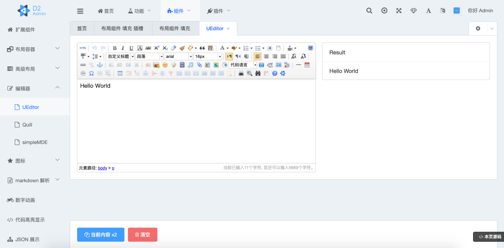The height and width of the screenshot is (248, 504).
Task: Click 当前内容 x2 button
Action: pyautogui.click(x=101, y=234)
